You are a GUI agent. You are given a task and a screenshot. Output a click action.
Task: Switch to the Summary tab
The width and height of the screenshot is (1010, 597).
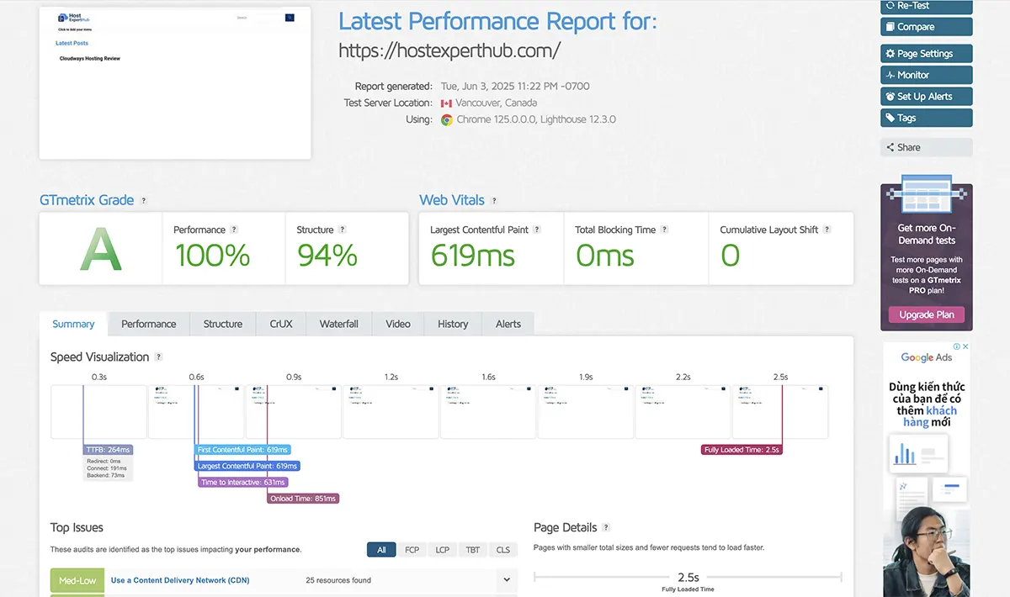(x=73, y=324)
